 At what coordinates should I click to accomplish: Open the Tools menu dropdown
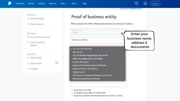click(64, 4)
